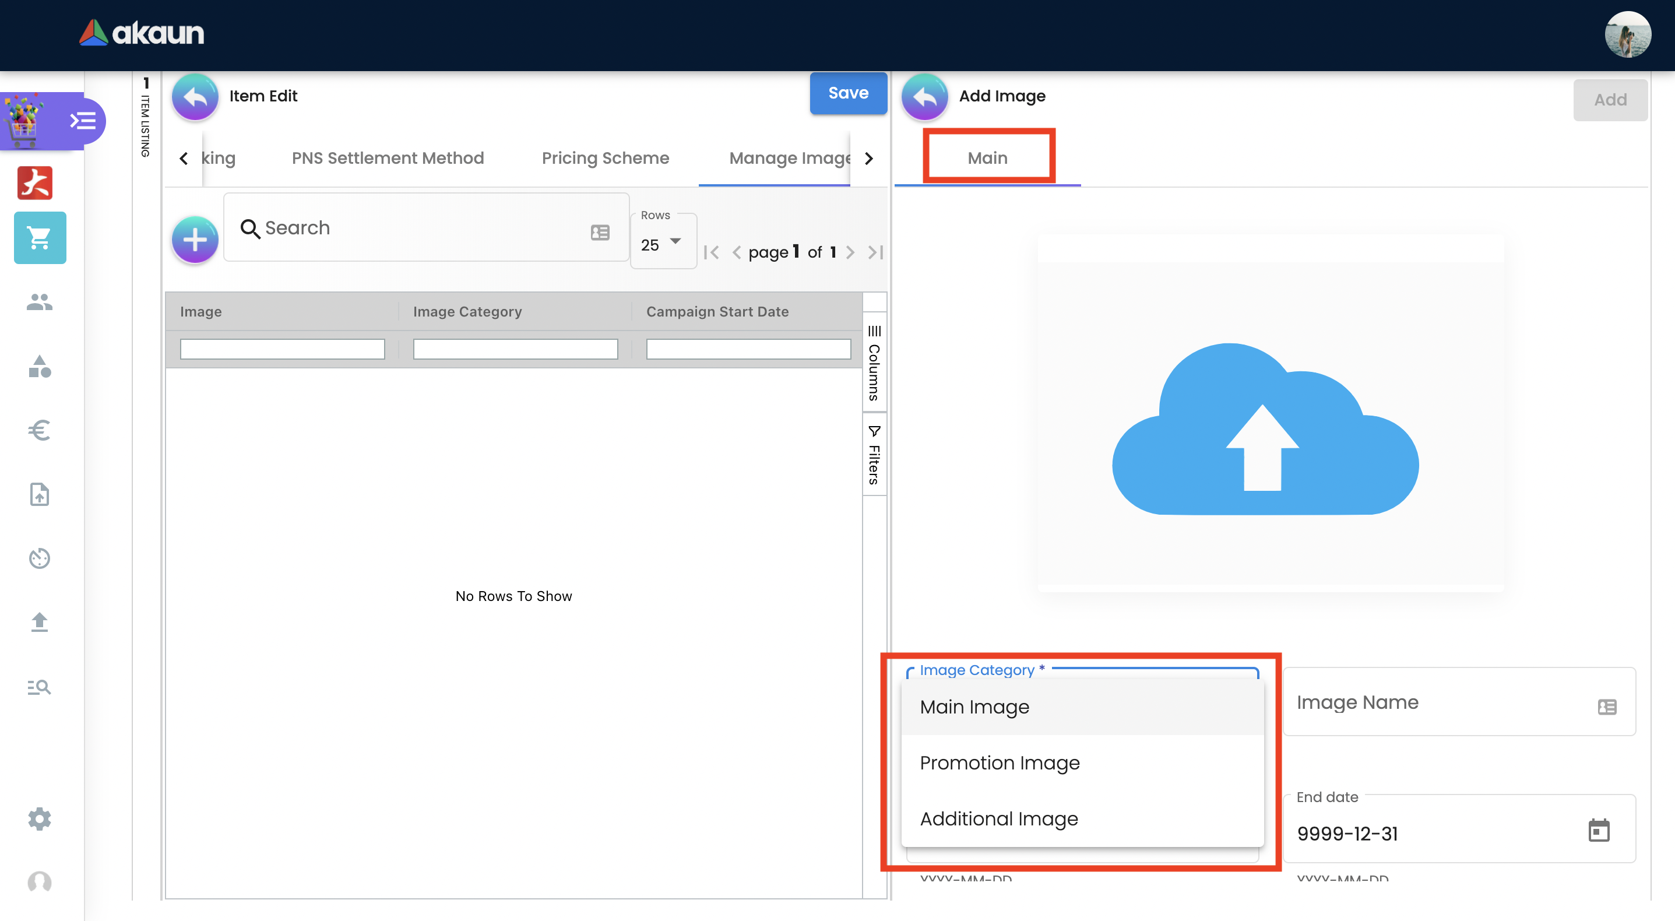Screen dimensions: 1675x921
Task: Click the Image Name input field
Action: point(1437,702)
